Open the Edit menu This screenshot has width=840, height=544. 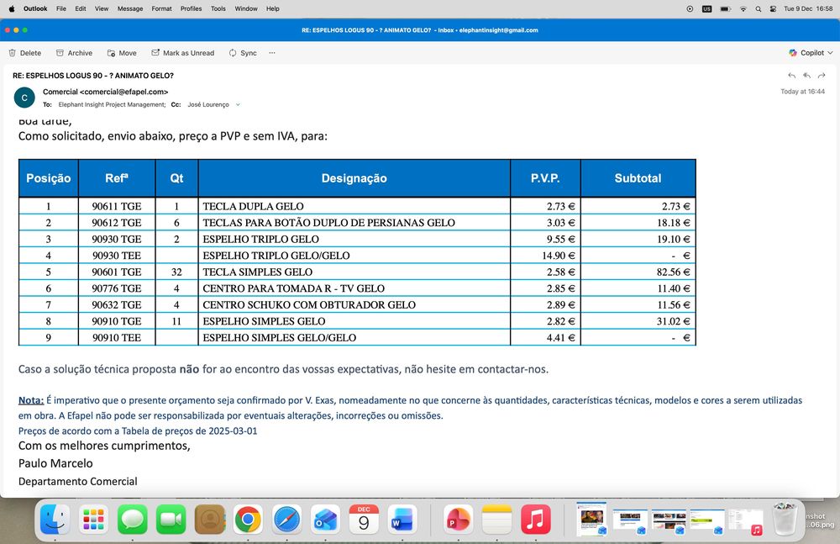tap(81, 8)
